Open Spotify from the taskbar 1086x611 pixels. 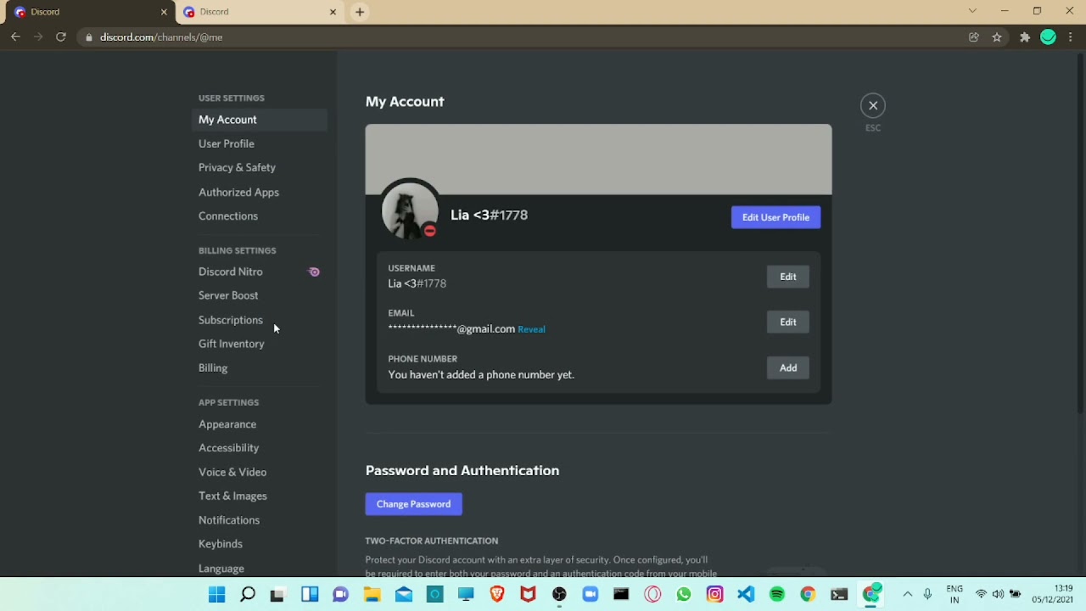point(777,595)
